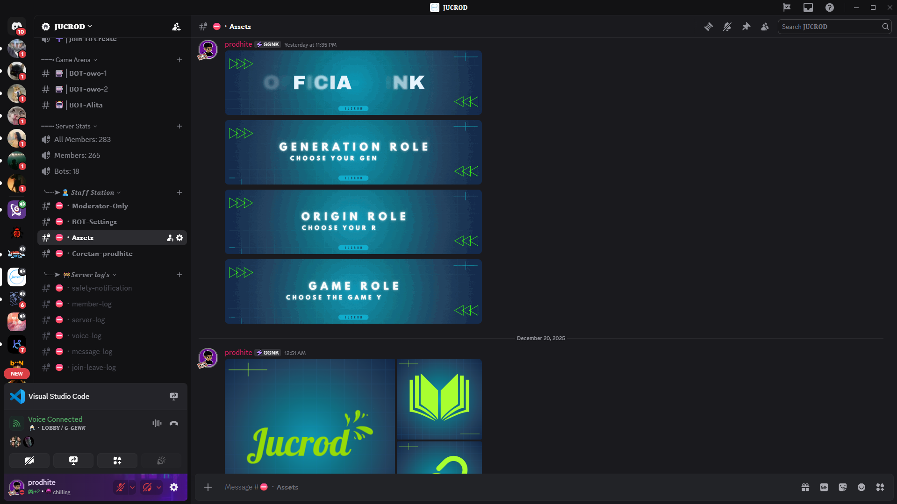Open user settings gear
Screen dimensions: 897x504
174,487
